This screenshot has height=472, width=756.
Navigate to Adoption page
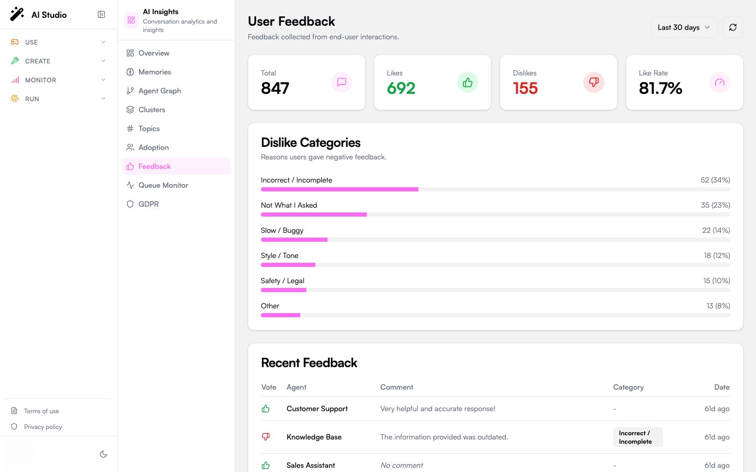176,147
